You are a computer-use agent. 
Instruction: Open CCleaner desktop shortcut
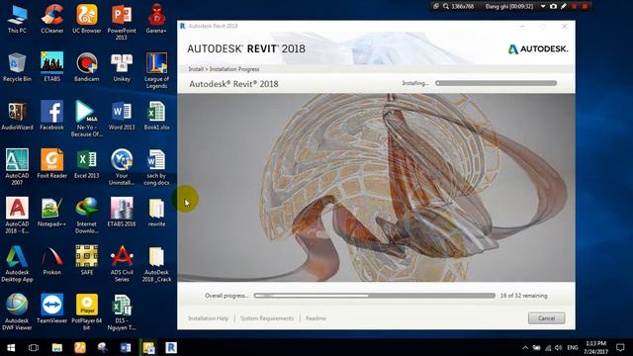pyautogui.click(x=52, y=19)
